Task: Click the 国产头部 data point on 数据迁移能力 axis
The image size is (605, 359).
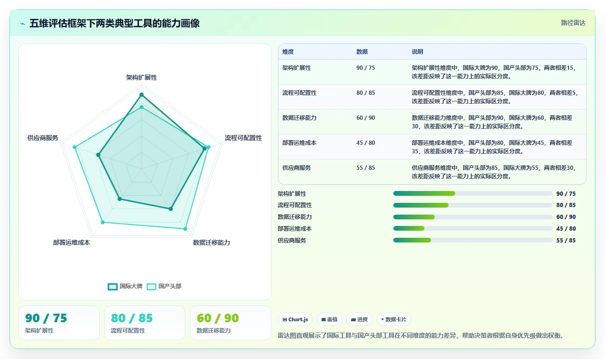Action: click(185, 229)
